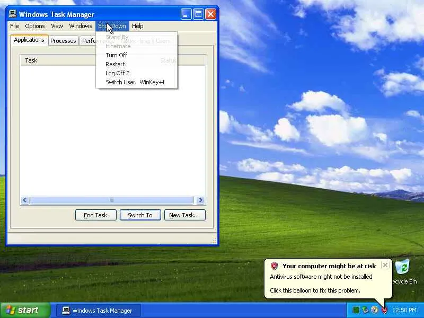This screenshot has width=424, height=318.
Task: Choose Restart from Shut Down menu
Action: (137, 64)
